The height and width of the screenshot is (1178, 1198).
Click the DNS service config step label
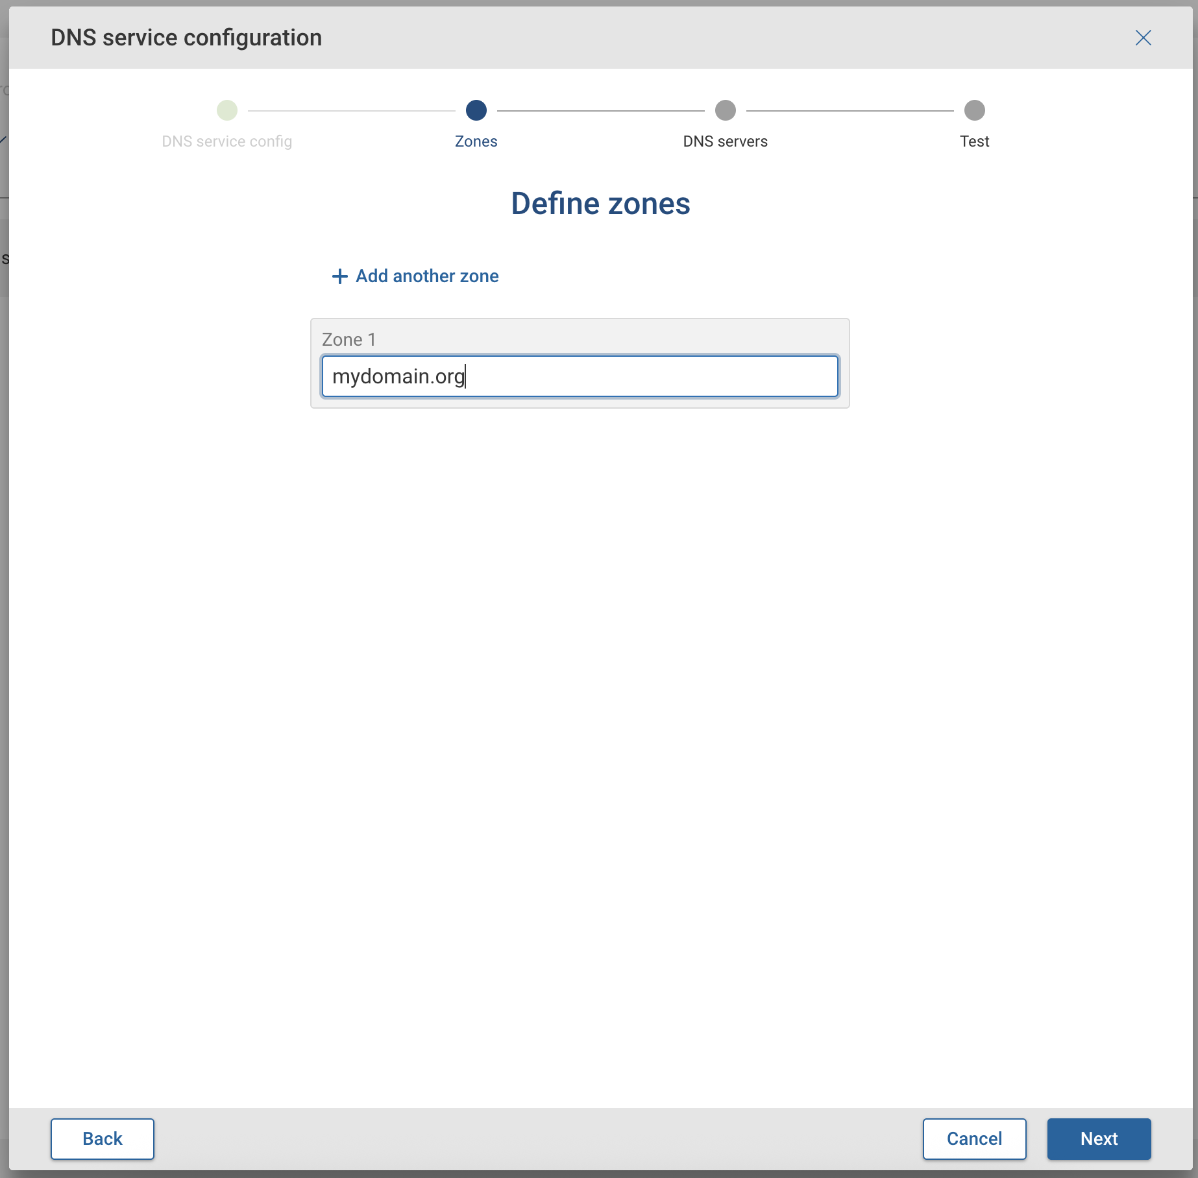tap(226, 141)
